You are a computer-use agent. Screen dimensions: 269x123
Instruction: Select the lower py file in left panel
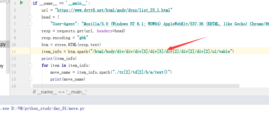pos(2,66)
